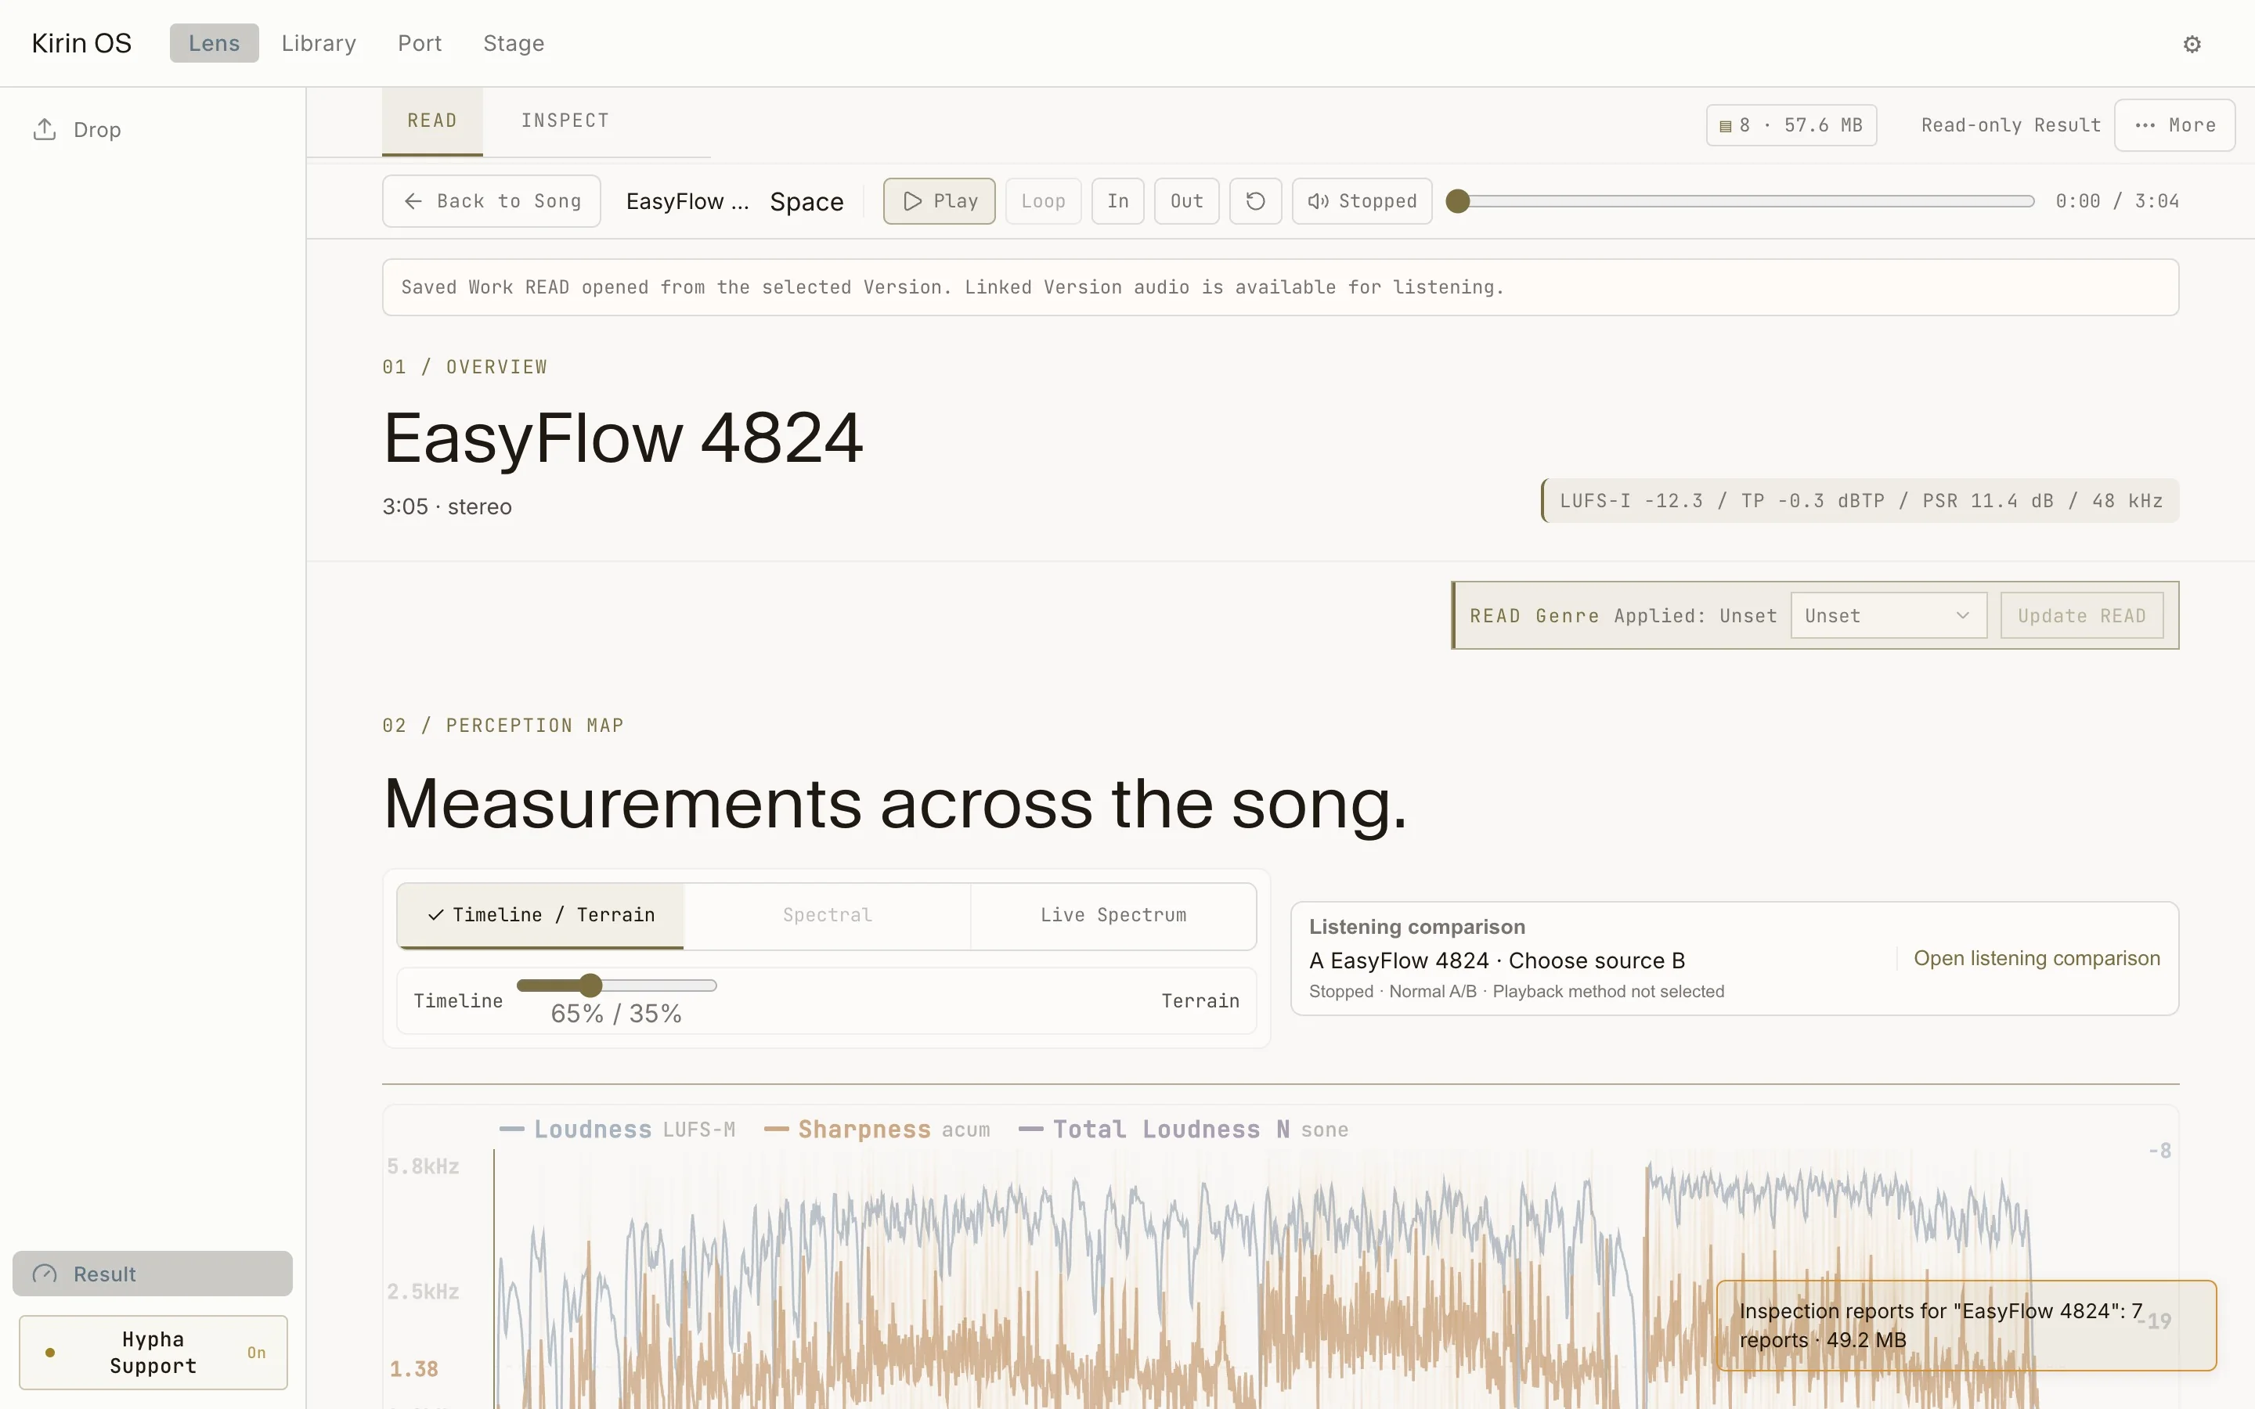
Task: Select the Spectral view
Action: pos(828,915)
